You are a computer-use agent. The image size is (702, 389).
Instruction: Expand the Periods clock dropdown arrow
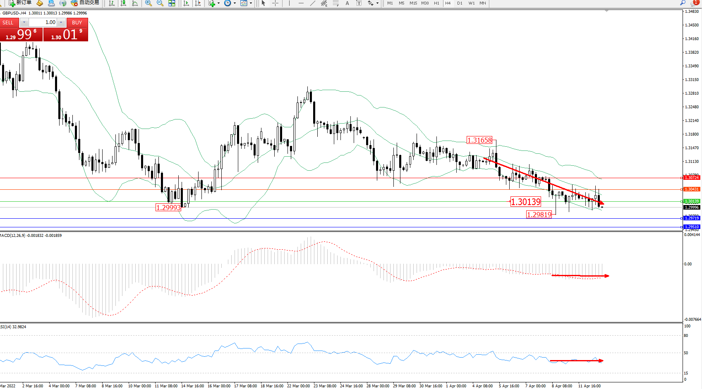[x=235, y=3]
